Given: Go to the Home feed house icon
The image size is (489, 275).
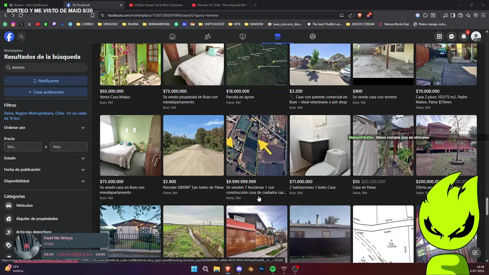Looking at the screenshot, I should [172, 36].
